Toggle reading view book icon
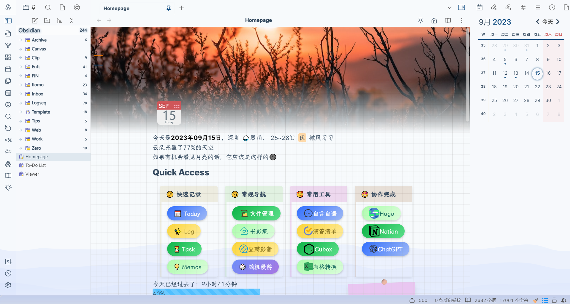570x304 pixels. (448, 20)
